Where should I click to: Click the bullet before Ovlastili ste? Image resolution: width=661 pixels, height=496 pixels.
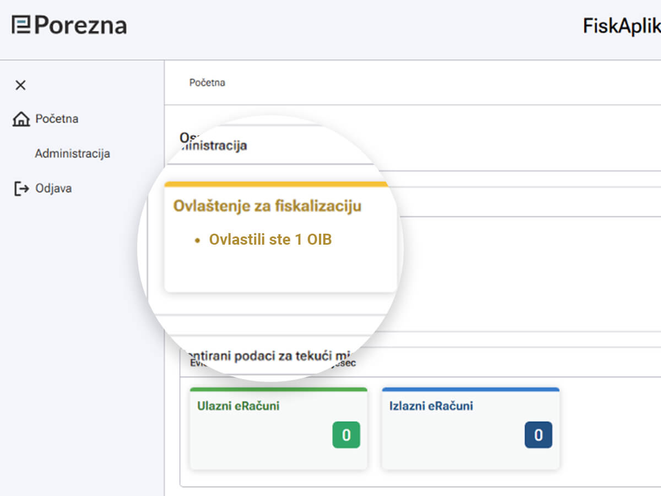pyautogui.click(x=198, y=241)
